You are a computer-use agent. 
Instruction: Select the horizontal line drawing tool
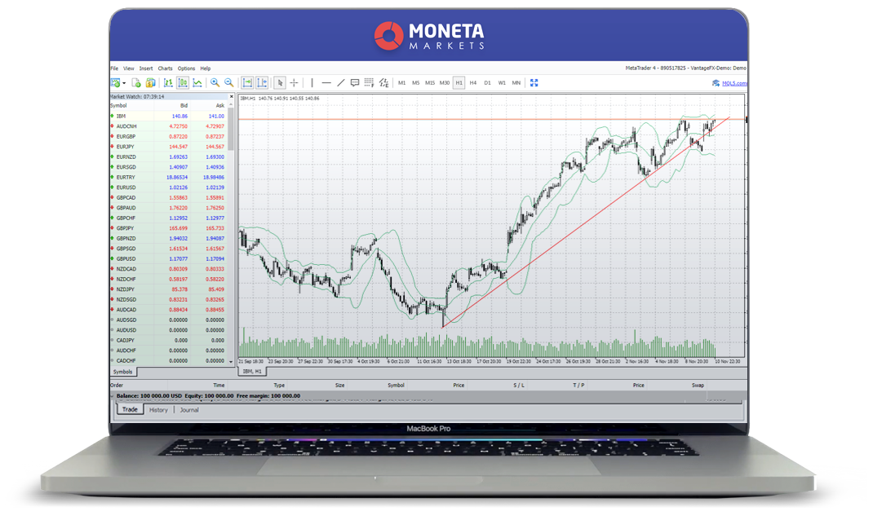pos(326,83)
